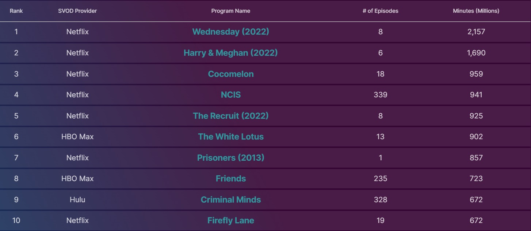Click the Rank column header
The width and height of the screenshot is (531, 231).
click(16, 11)
